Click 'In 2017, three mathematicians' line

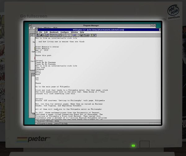point(67,113)
